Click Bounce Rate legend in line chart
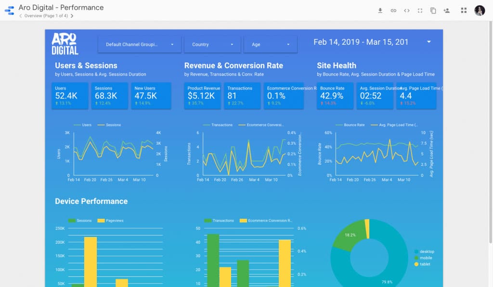The image size is (493, 287). [350, 125]
